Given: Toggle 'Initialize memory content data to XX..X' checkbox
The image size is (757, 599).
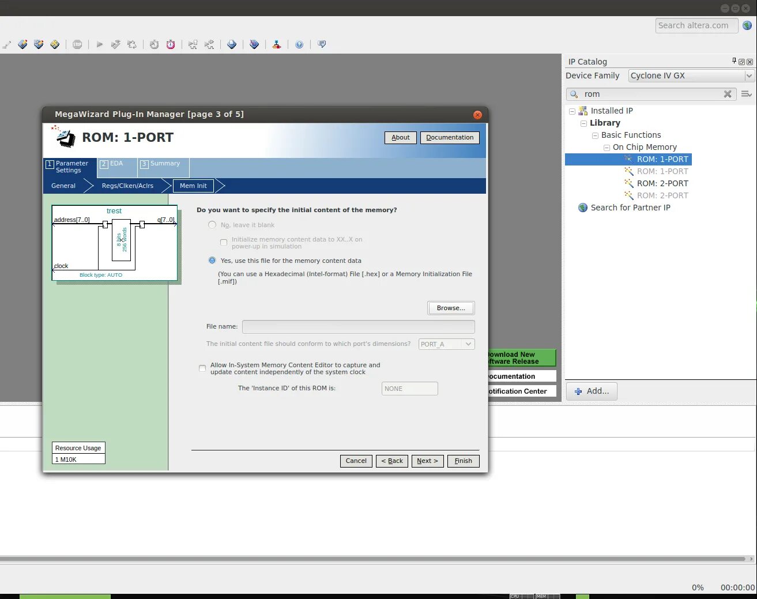Looking at the screenshot, I should tap(224, 243).
